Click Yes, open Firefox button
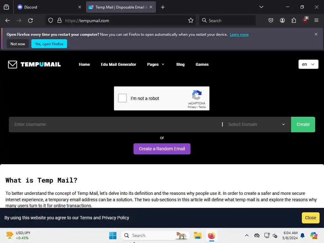This screenshot has width=324, height=243. click(49, 44)
